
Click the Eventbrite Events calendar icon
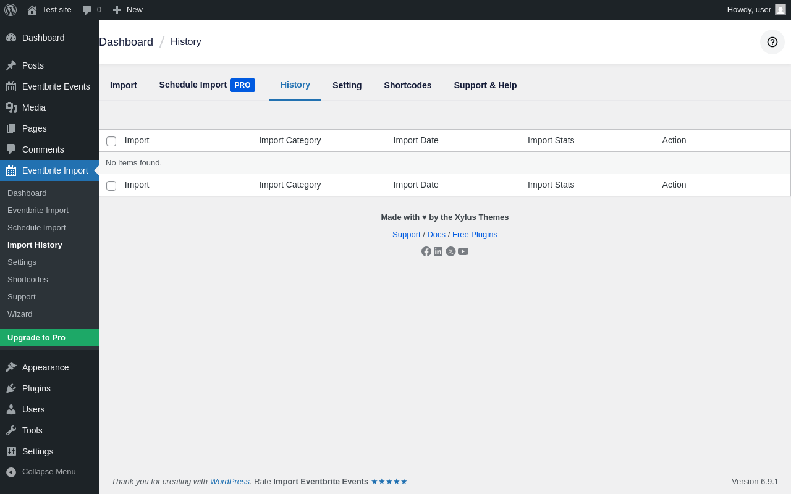tap(11, 86)
